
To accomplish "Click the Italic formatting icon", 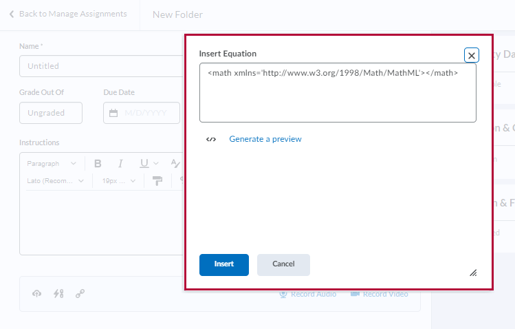I will 120,164.
